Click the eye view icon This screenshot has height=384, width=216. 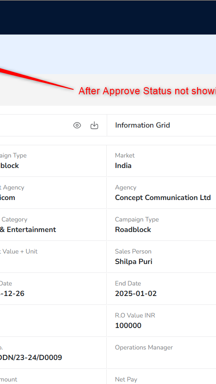click(77, 125)
